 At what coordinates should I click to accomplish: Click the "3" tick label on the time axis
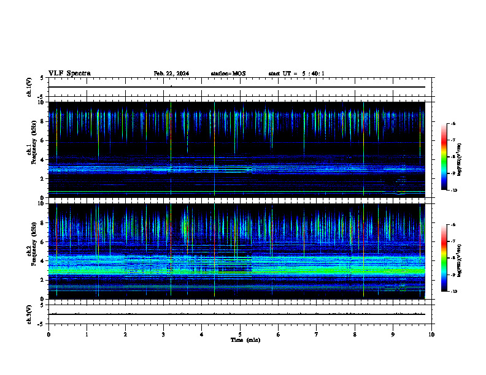coord(163,335)
